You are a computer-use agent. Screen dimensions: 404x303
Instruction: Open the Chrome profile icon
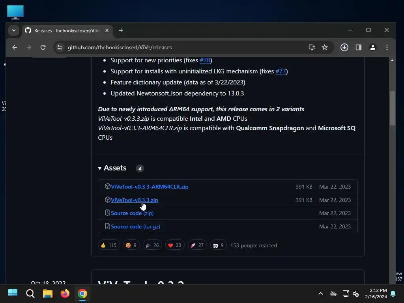point(372,47)
